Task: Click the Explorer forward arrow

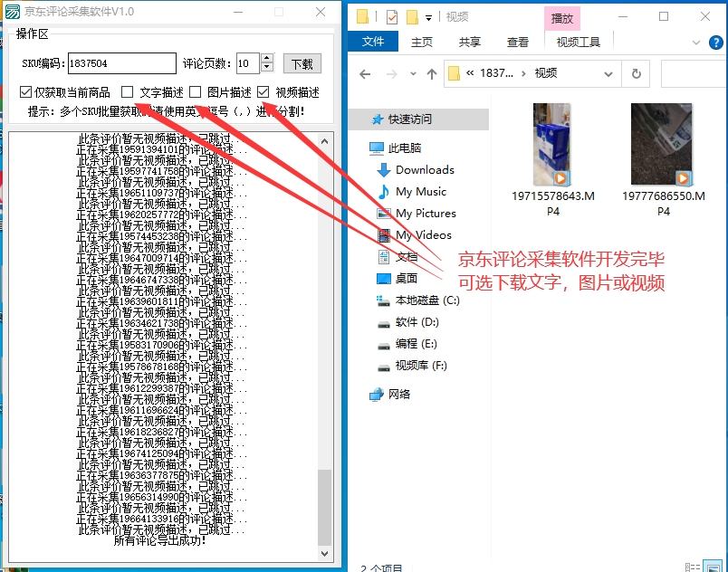Action: [392, 73]
